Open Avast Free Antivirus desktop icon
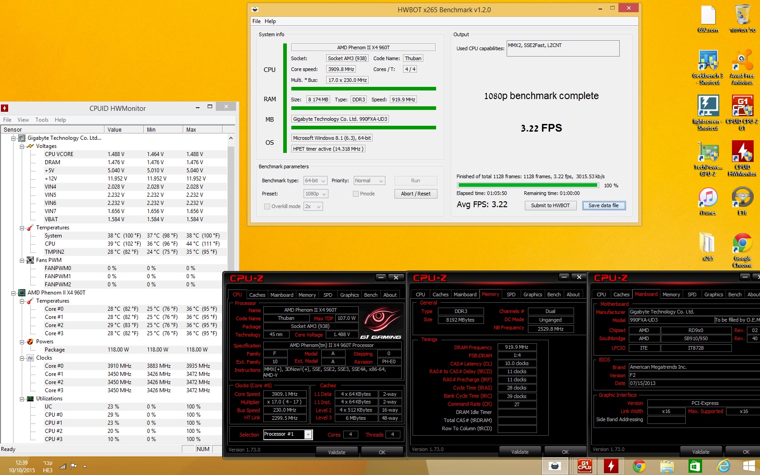This screenshot has height=475, width=760. tap(742, 67)
